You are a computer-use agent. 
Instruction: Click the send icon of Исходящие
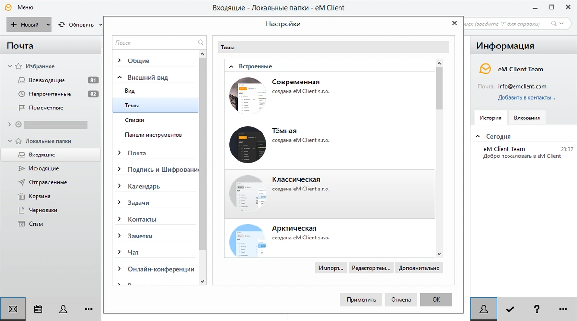click(21, 168)
